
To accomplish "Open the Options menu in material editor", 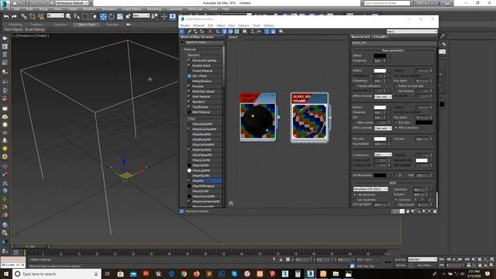I will (x=244, y=26).
